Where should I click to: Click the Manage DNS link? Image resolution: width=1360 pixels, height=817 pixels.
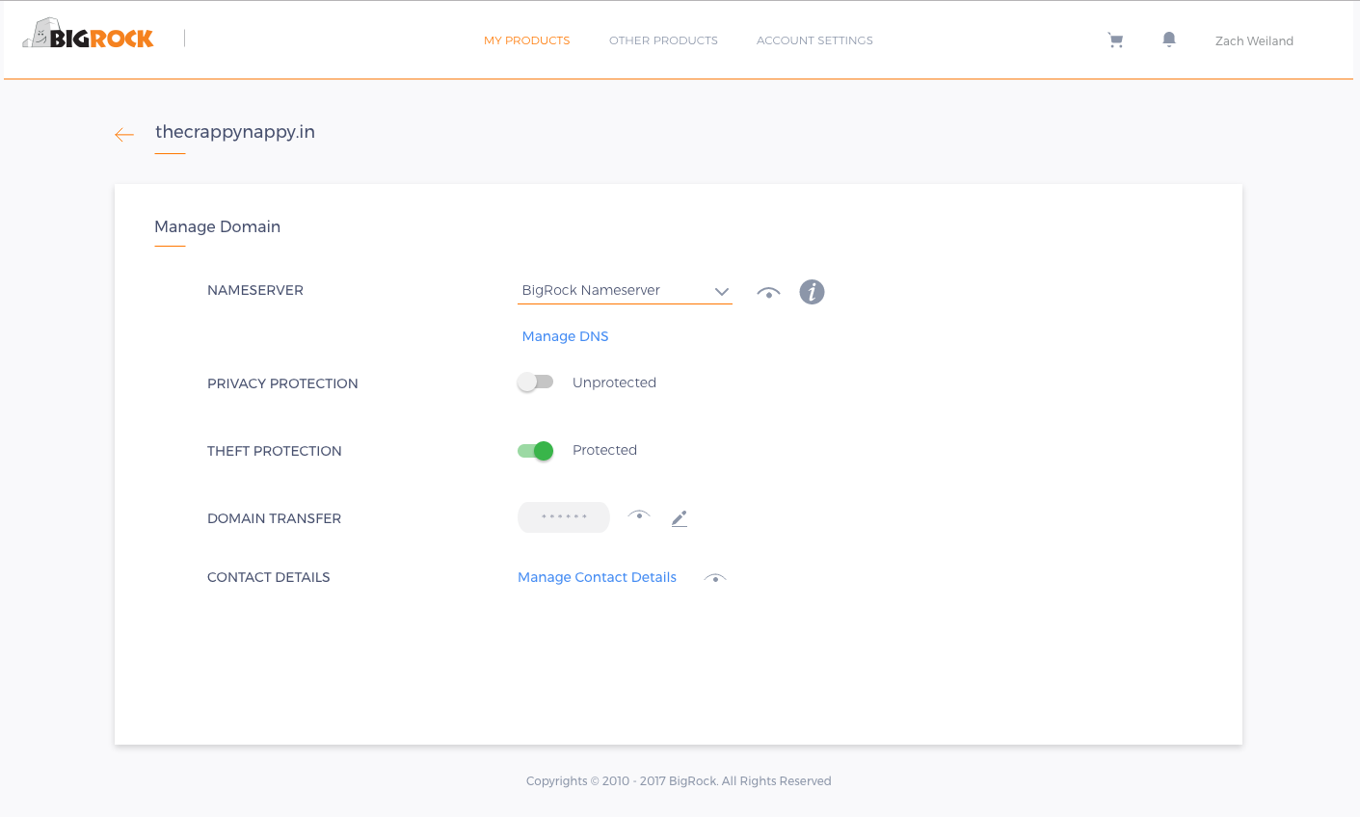[x=565, y=336]
